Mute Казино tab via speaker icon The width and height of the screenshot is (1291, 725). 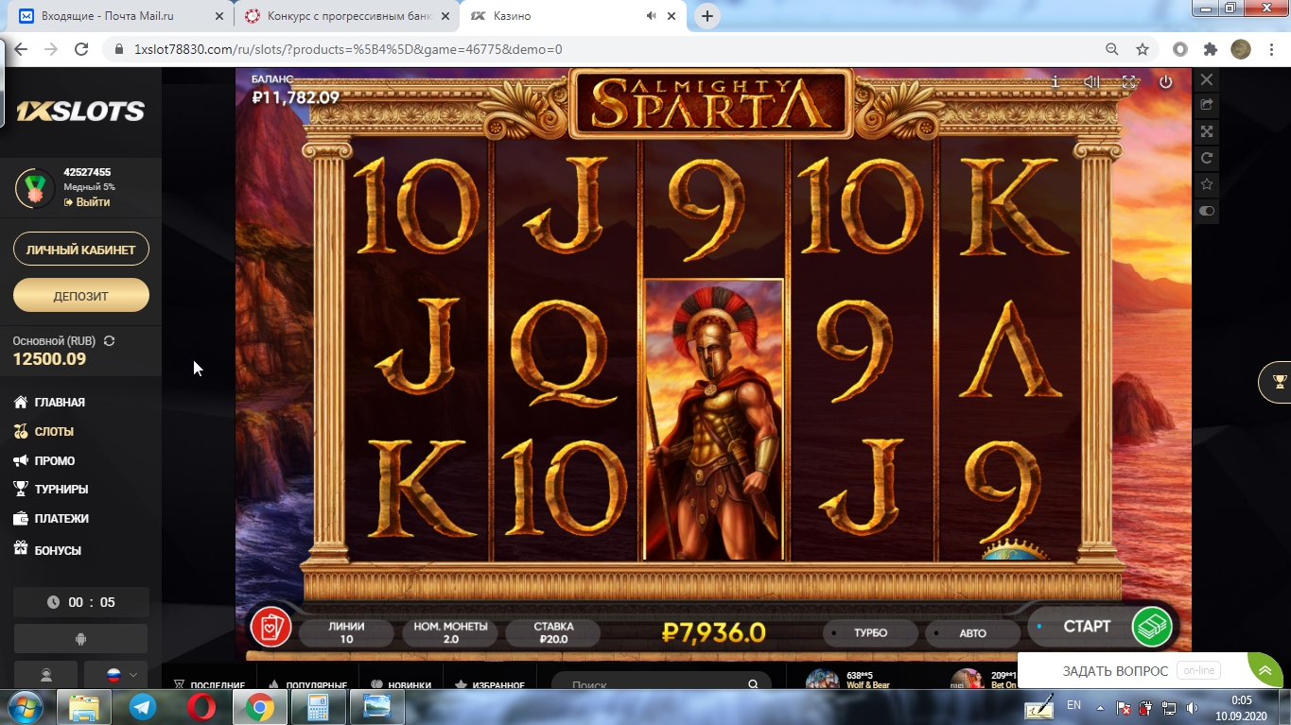(651, 16)
